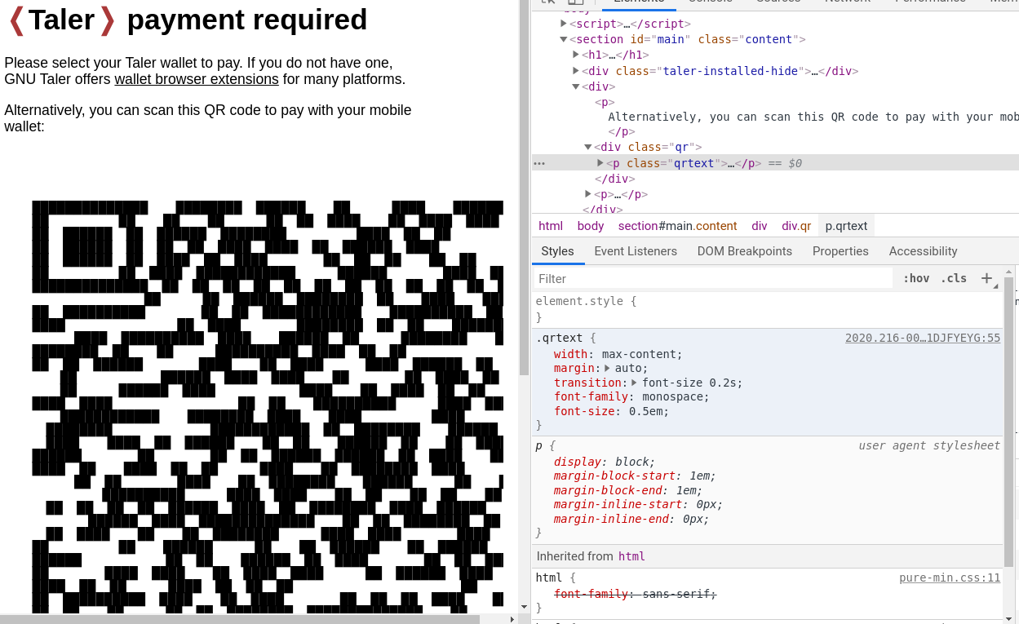The width and height of the screenshot is (1019, 624).
Task: Open the Accessibility tab
Action: pyautogui.click(x=923, y=251)
